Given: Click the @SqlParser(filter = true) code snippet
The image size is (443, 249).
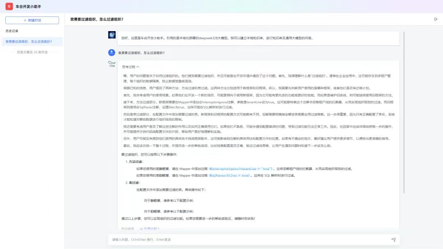Looking at the screenshot, I should point(229,175).
